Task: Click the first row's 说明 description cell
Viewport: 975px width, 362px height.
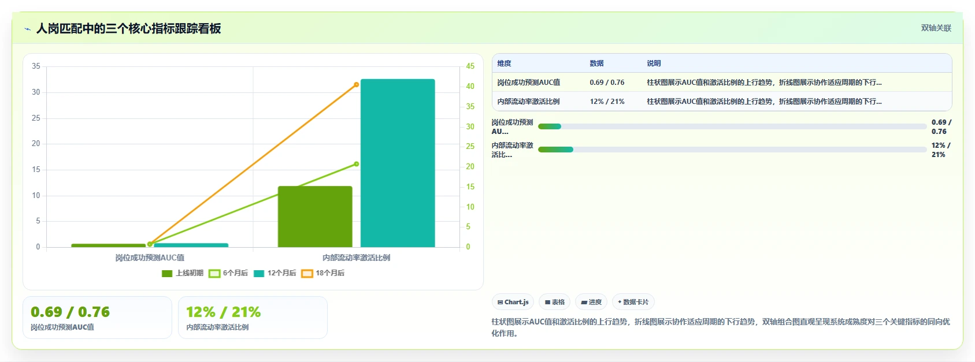Action: (764, 83)
